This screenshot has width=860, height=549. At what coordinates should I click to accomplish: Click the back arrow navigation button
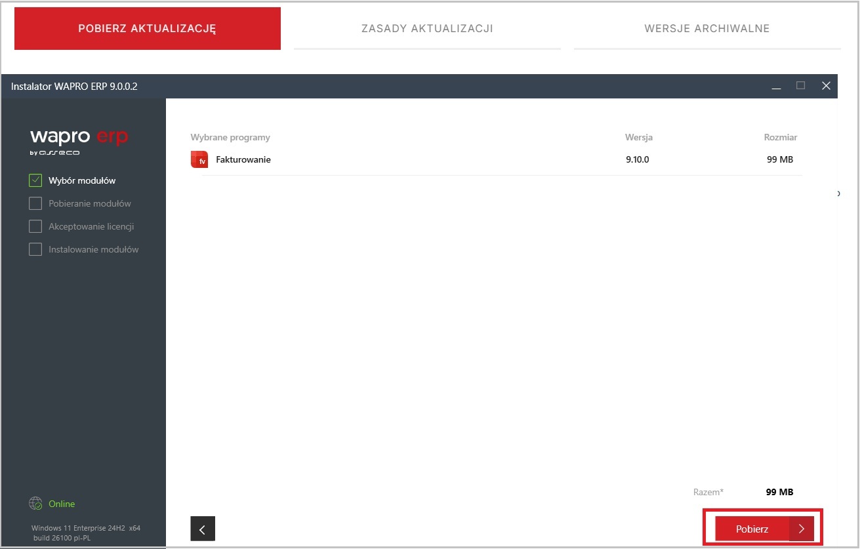tap(203, 529)
